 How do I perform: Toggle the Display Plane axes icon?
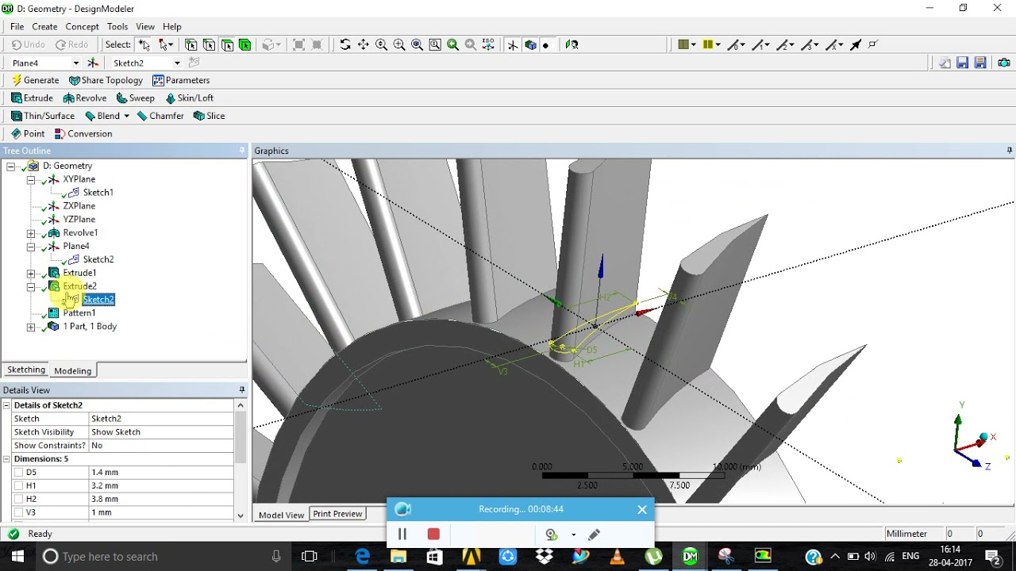tap(513, 44)
